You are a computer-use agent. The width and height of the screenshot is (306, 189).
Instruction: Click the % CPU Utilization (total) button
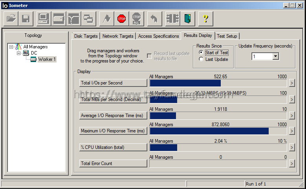point(113,147)
